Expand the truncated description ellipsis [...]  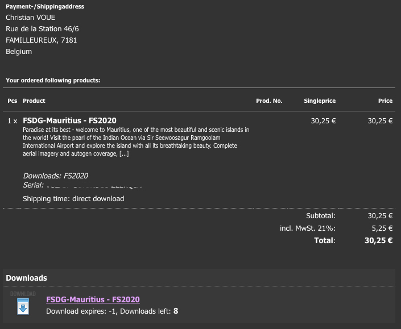coord(123,154)
